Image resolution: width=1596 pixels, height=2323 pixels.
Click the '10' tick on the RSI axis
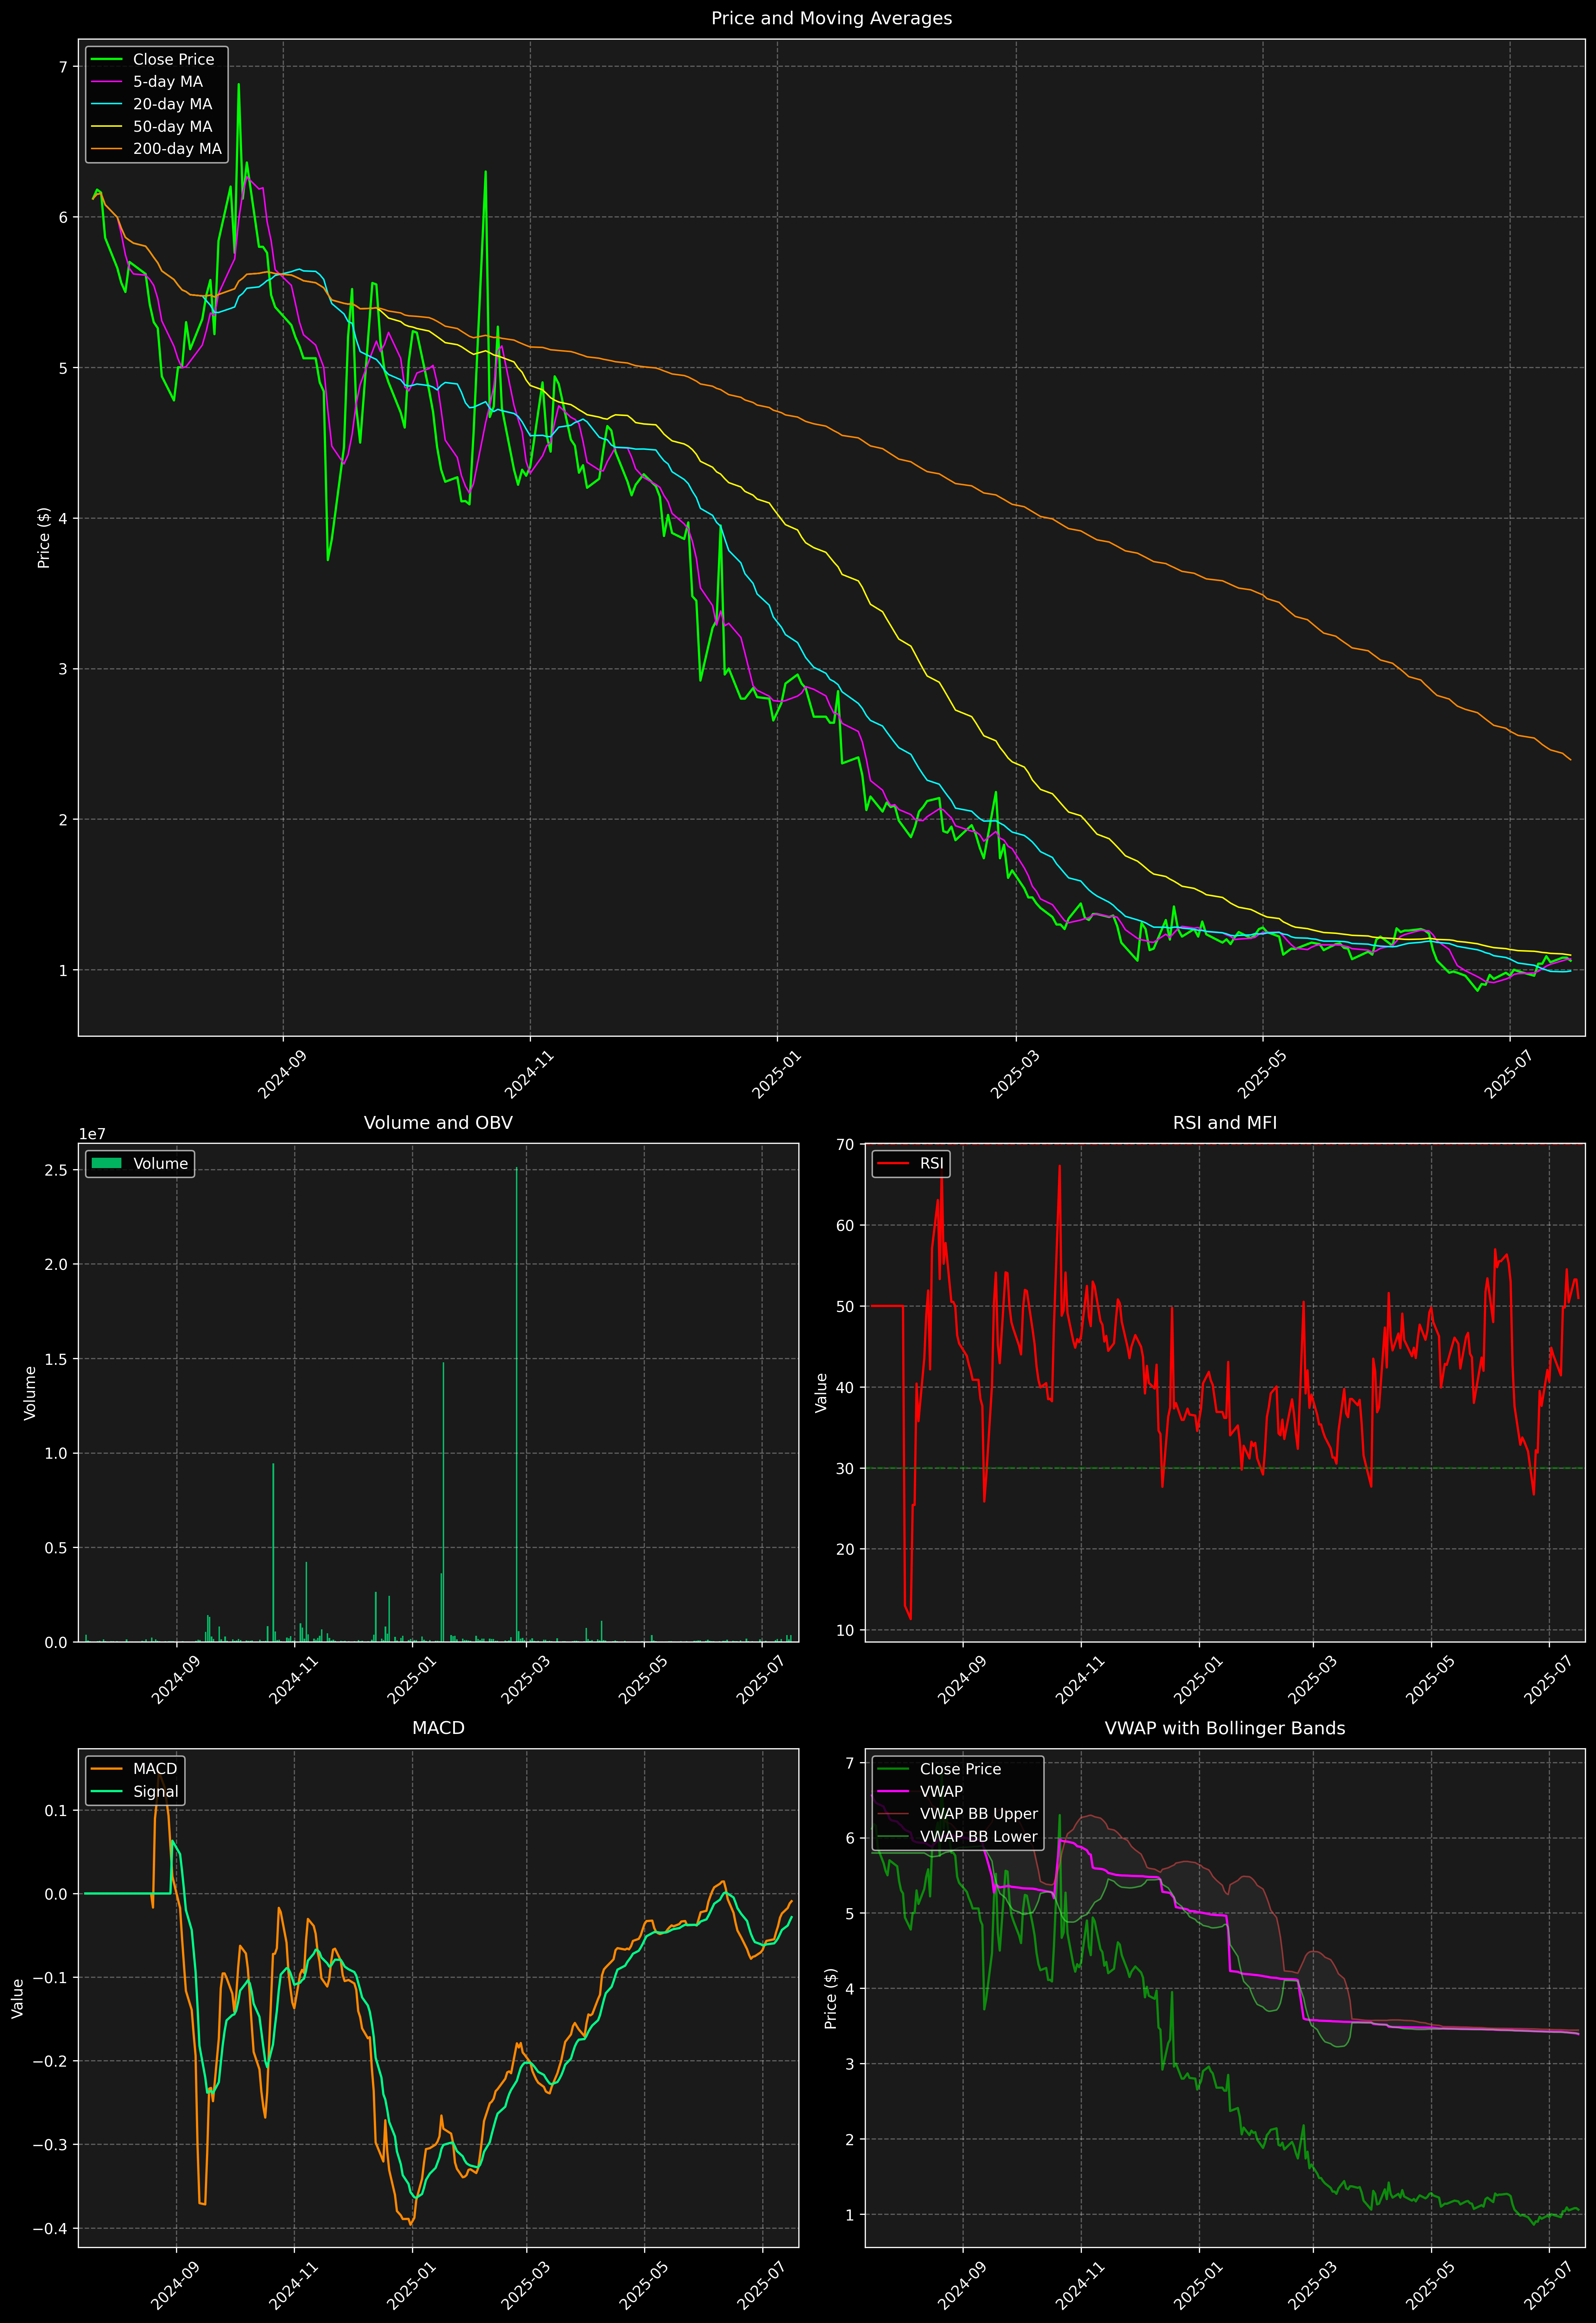coord(846,1630)
